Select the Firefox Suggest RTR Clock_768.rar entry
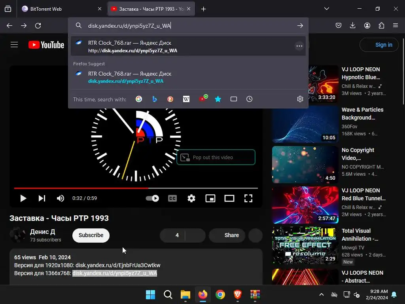This screenshot has width=405, height=304. point(188,77)
